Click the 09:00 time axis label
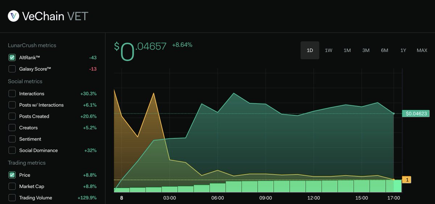This screenshot has width=435, height=204. pyautogui.click(x=266, y=198)
